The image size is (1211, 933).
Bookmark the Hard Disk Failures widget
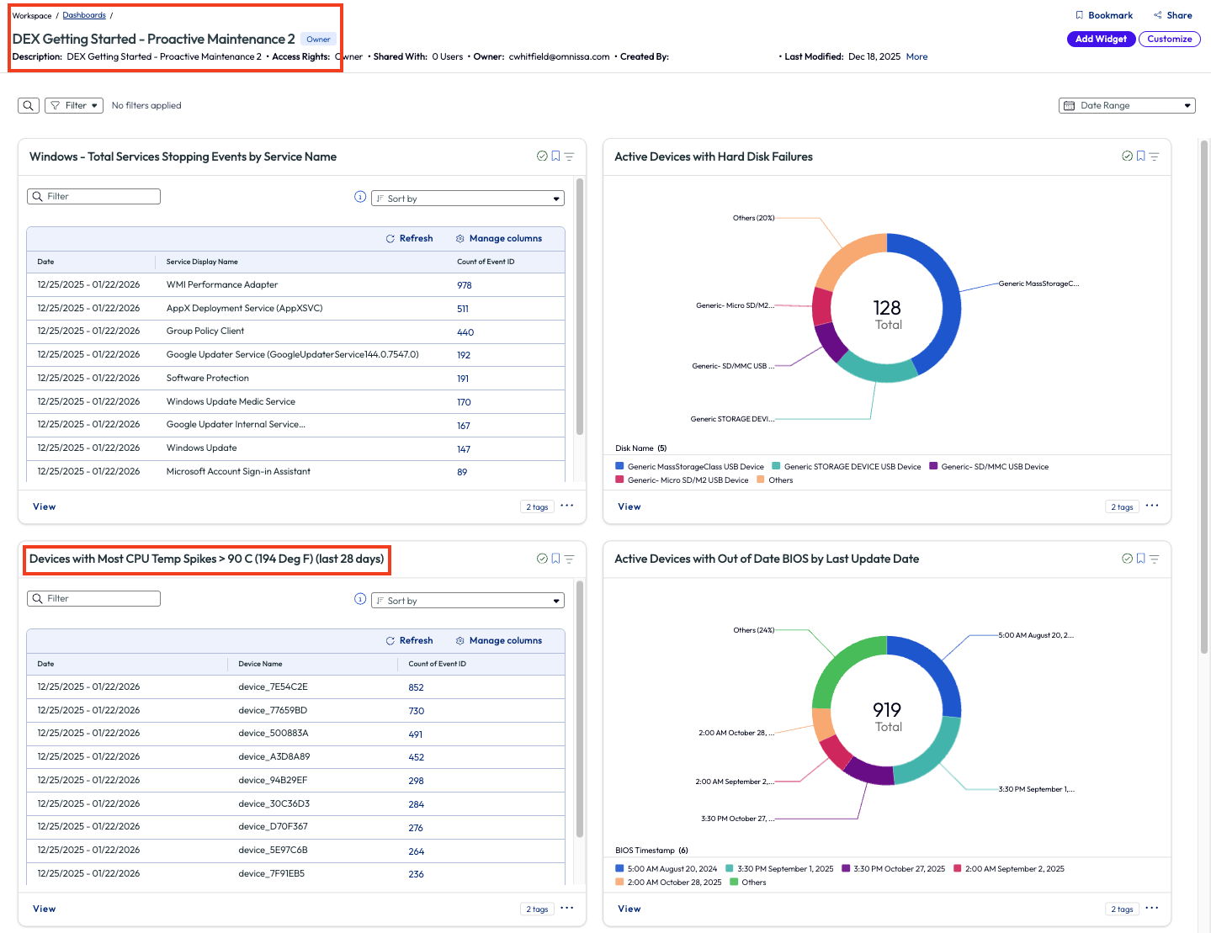click(1140, 156)
